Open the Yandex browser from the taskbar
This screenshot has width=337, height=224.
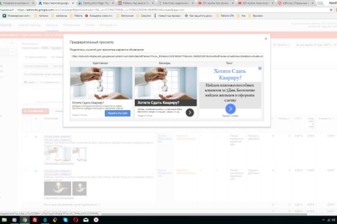click(x=96, y=220)
